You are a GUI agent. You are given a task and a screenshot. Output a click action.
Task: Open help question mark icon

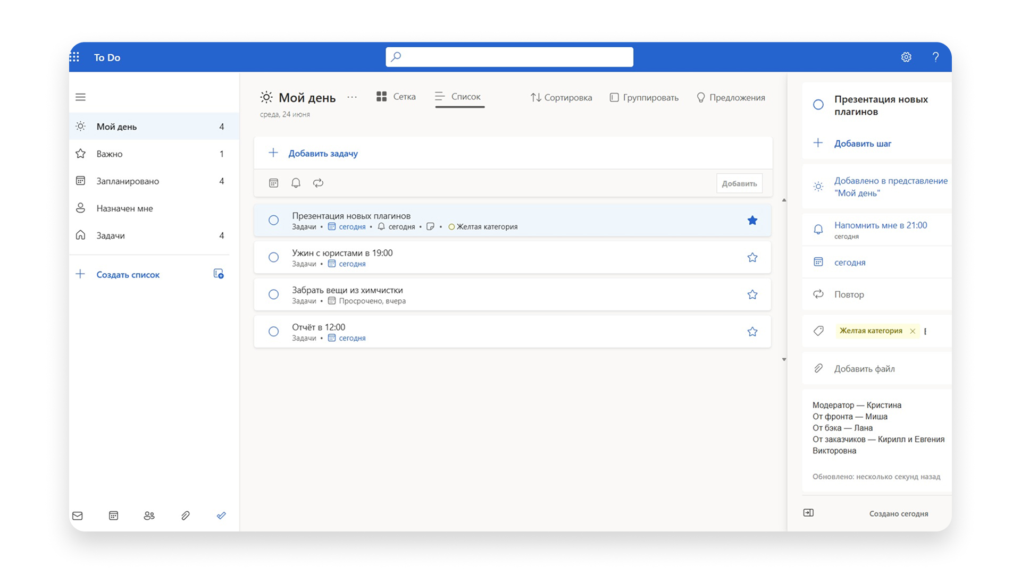coord(935,57)
